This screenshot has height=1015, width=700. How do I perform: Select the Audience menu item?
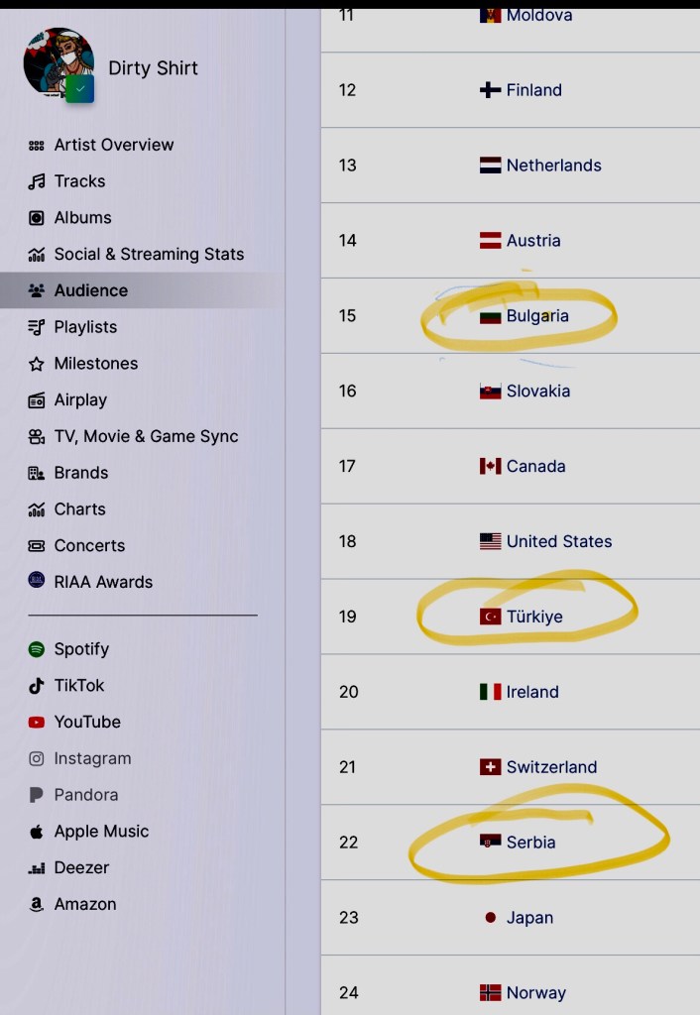(90, 290)
